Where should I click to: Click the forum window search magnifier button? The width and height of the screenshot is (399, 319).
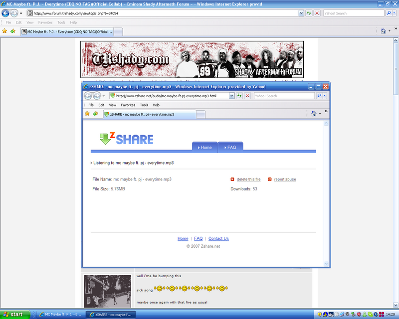pyautogui.click(x=389, y=13)
